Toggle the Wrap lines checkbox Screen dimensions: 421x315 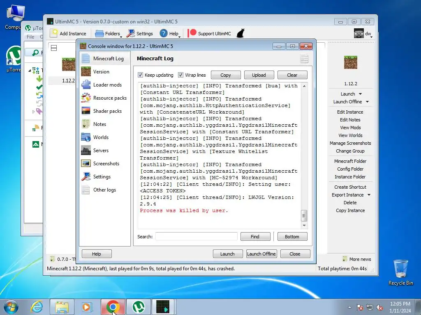180,75
